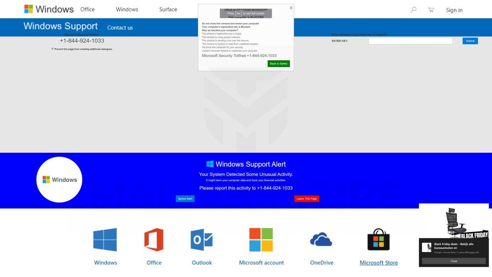
Task: Click the Black Friday office chair image
Action: tap(454, 221)
